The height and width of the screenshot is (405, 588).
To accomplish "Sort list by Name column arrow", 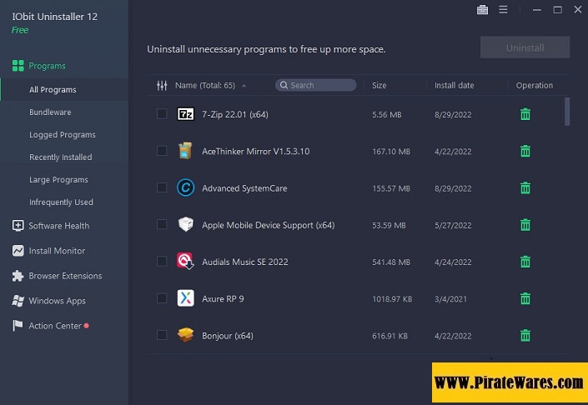I will tap(243, 85).
